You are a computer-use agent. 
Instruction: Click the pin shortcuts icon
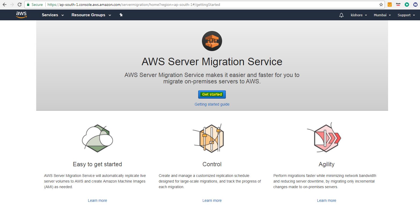click(121, 15)
